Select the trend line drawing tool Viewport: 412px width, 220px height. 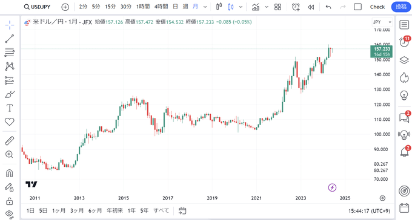pyautogui.click(x=10, y=39)
